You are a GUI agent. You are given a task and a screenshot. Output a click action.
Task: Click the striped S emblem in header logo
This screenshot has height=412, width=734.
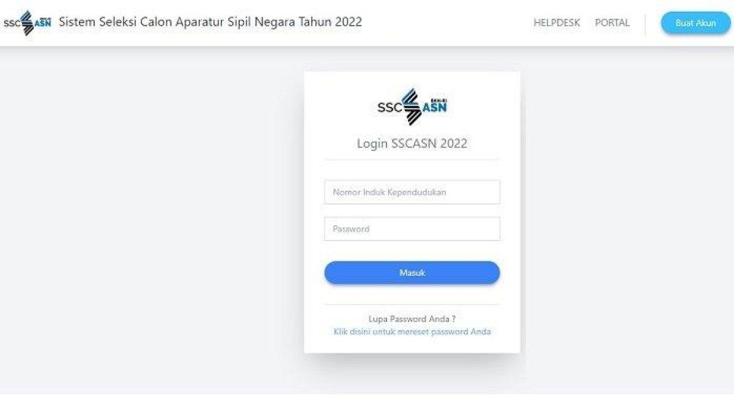click(27, 23)
